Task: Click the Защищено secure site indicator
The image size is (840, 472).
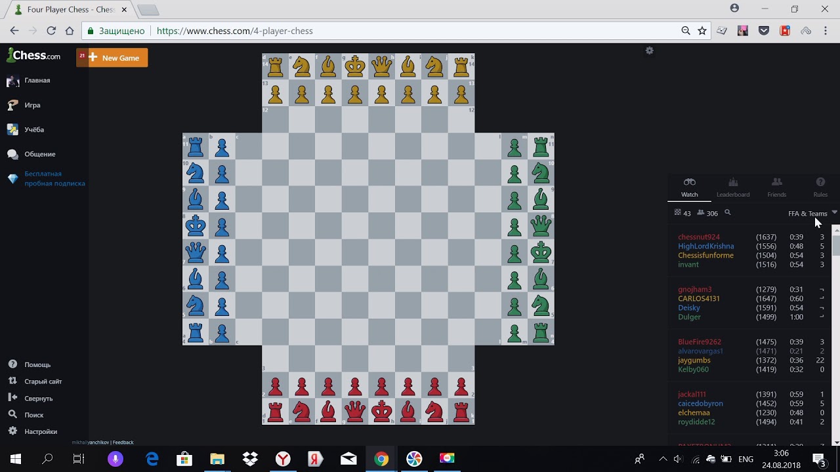Action: [x=116, y=31]
